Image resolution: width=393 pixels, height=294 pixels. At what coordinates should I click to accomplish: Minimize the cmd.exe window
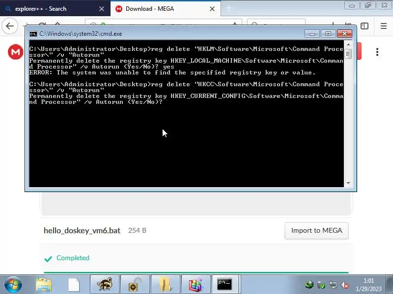coord(312,34)
